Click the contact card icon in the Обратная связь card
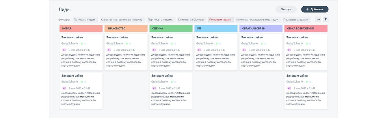This screenshot has height=118, width=387. pos(244,50)
